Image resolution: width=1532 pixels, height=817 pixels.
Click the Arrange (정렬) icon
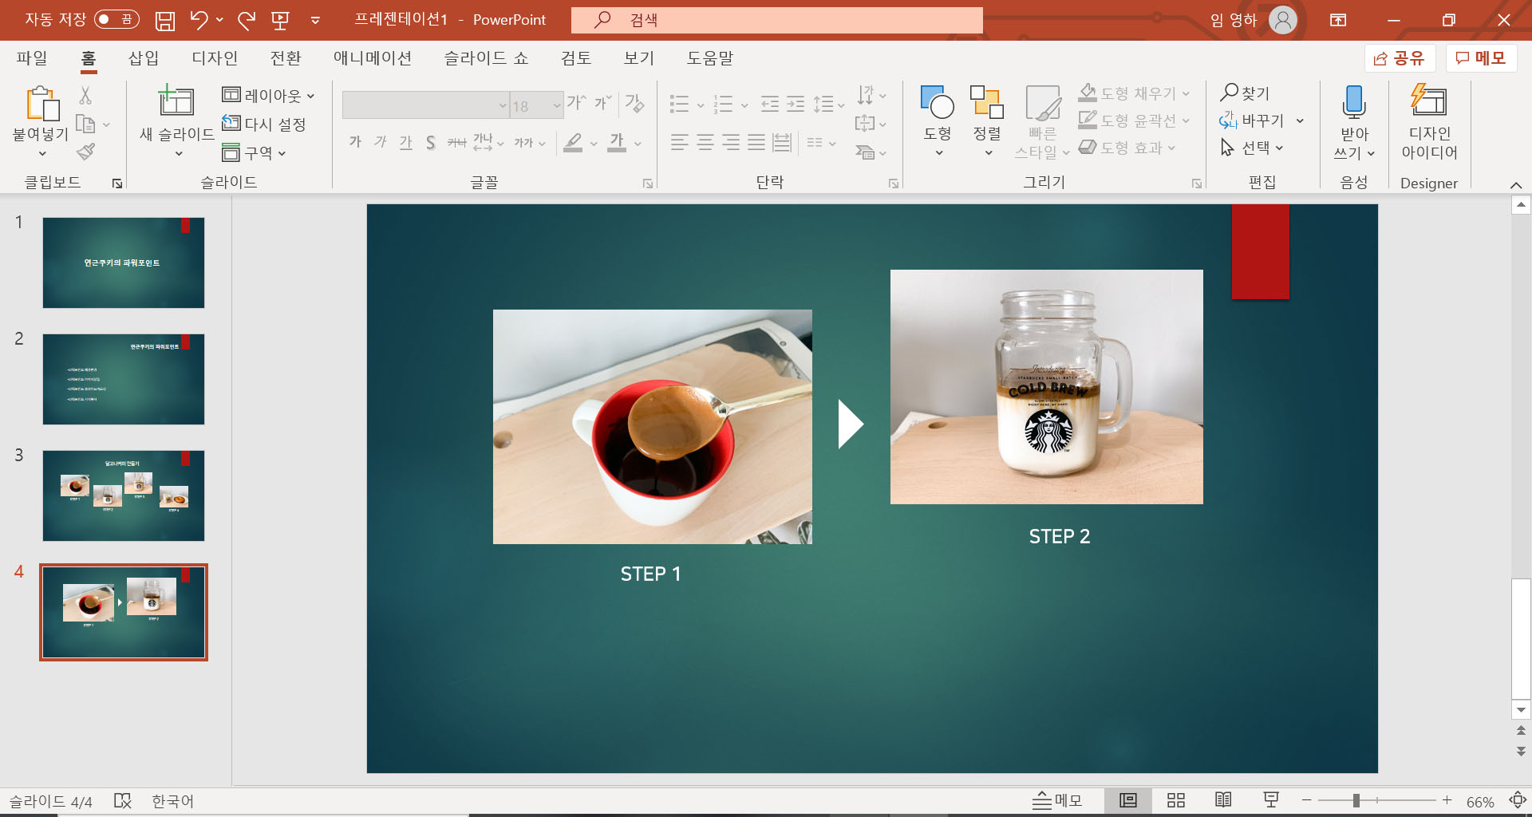[x=987, y=102]
